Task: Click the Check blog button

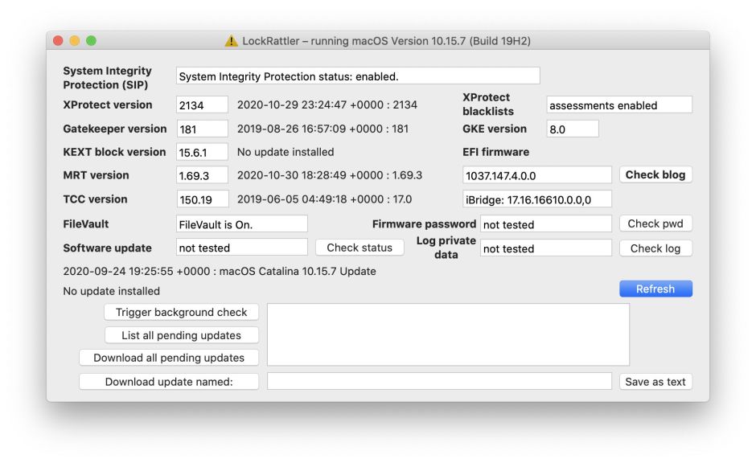Action: (655, 174)
